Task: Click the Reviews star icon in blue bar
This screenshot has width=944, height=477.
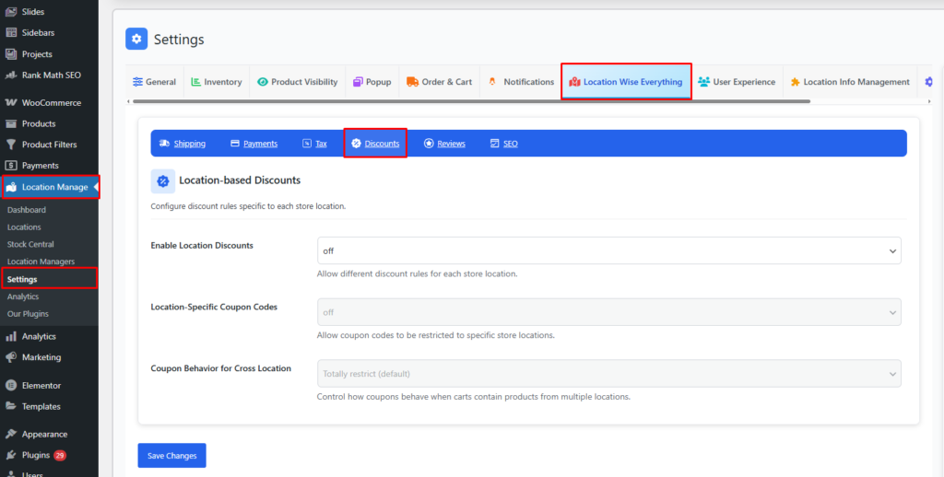Action: coord(429,144)
